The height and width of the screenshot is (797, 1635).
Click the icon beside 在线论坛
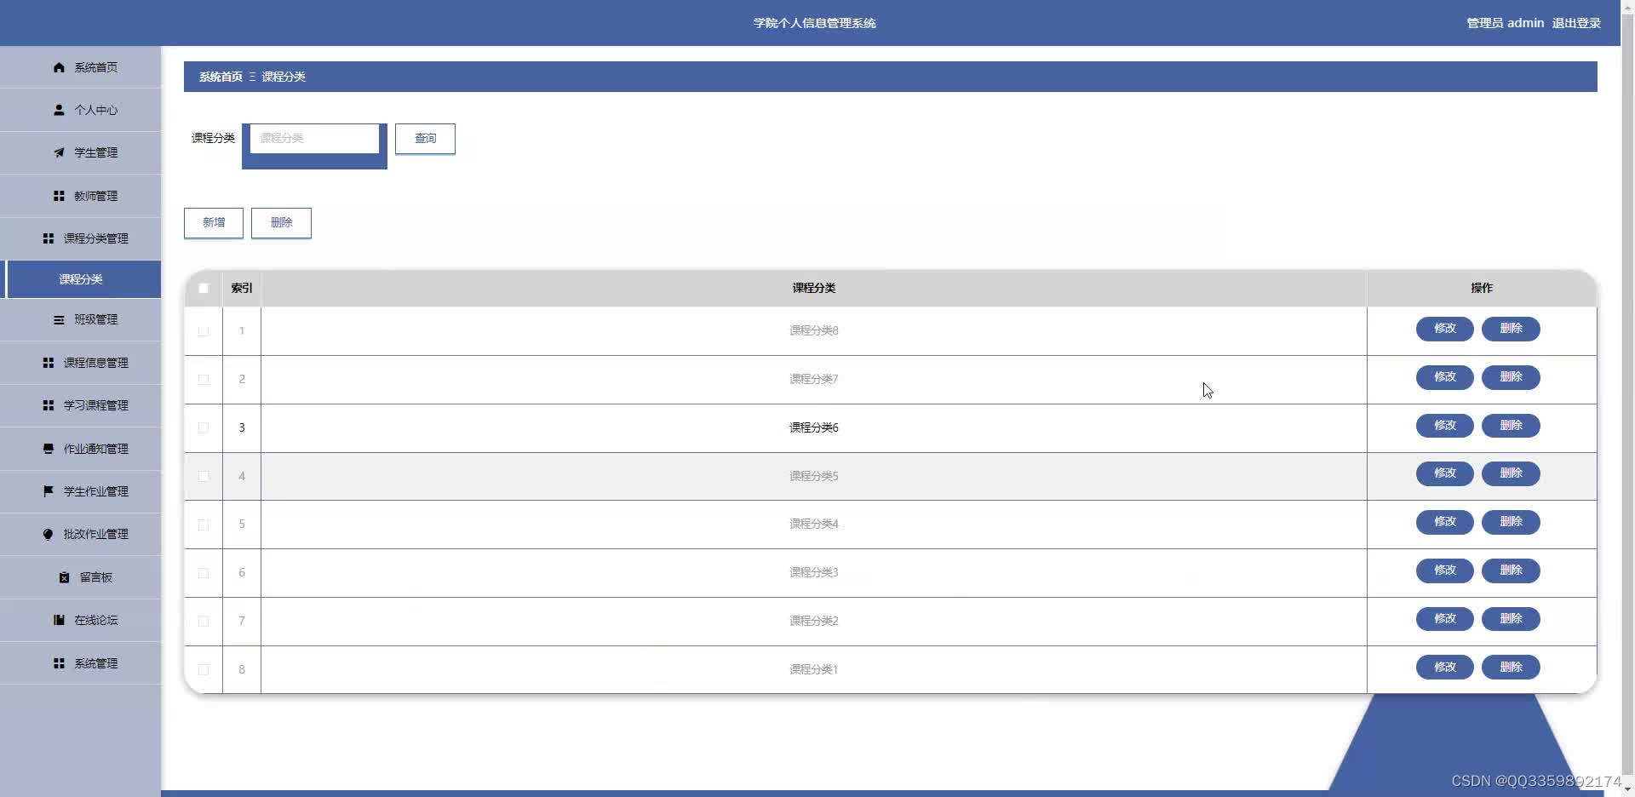(x=59, y=620)
